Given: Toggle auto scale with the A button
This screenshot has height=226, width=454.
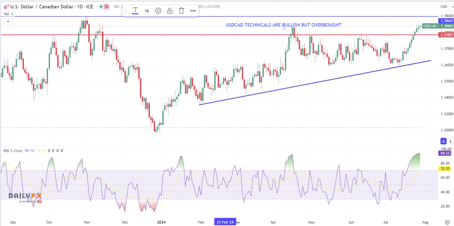Looking at the screenshot, I should pos(443,141).
